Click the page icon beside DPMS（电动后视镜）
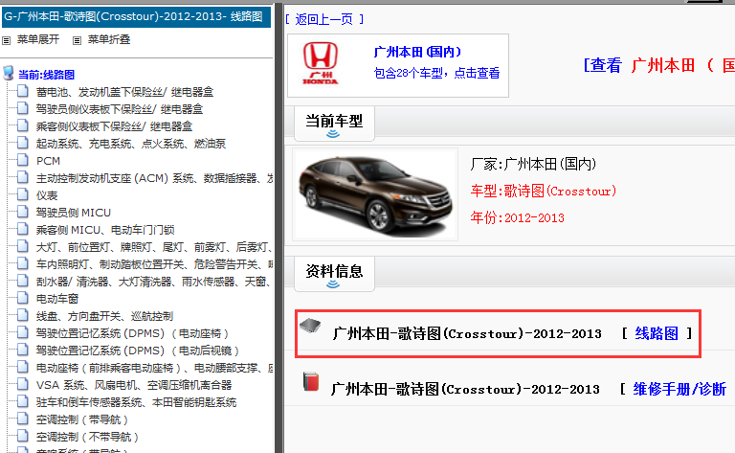Image resolution: width=735 pixels, height=453 pixels. tap(23, 350)
